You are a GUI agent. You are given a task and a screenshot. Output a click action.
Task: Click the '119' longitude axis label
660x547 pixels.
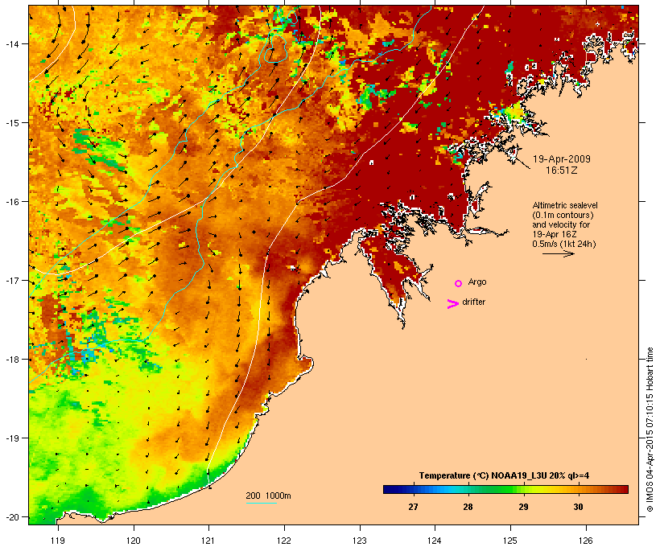(58, 541)
